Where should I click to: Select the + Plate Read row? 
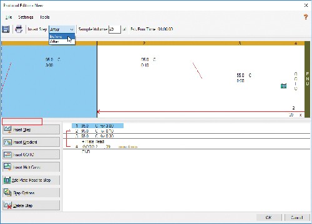[93, 141]
